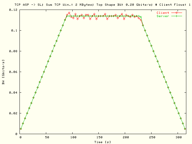Screen dimensions: 192x144
Task: Click the green plus Server legend marker
Action: click(x=176, y=16)
